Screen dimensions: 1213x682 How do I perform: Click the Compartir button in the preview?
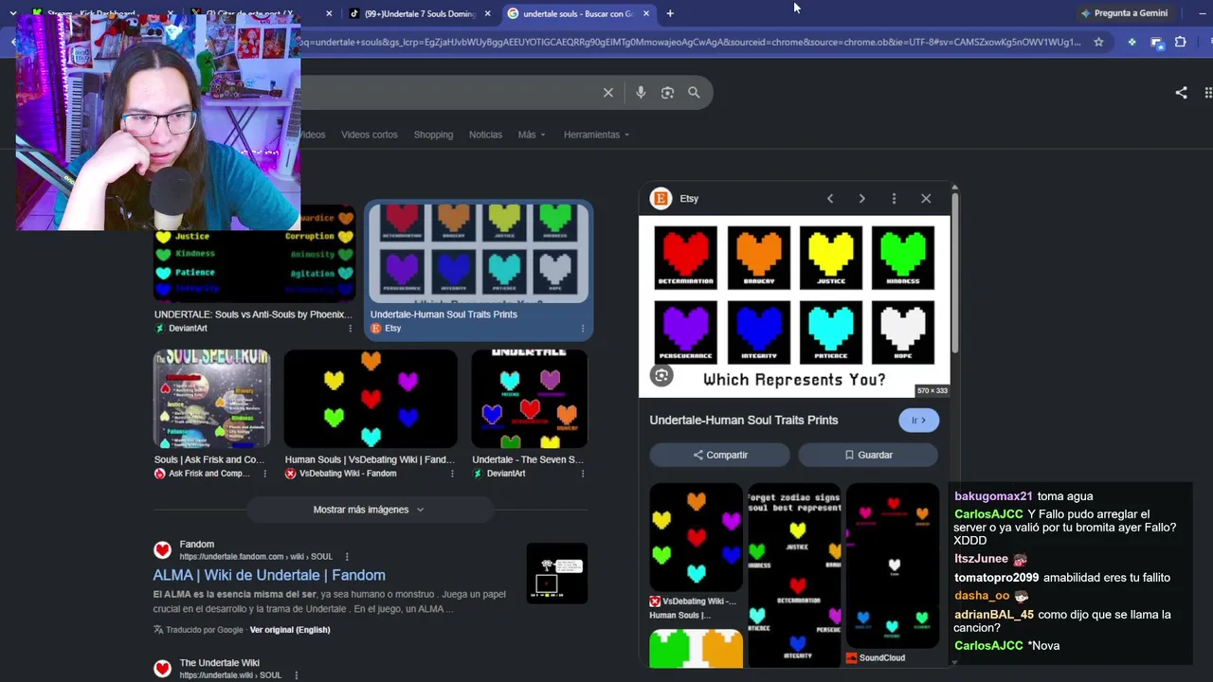[x=719, y=455]
